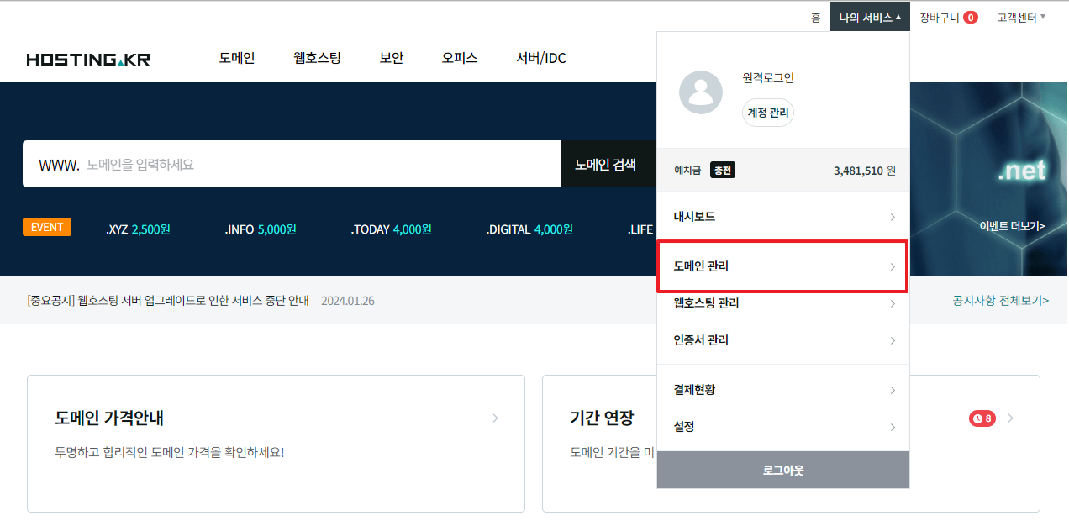Open 대시보드 from the service menu
This screenshot has height=526, width=1069.
(x=782, y=217)
